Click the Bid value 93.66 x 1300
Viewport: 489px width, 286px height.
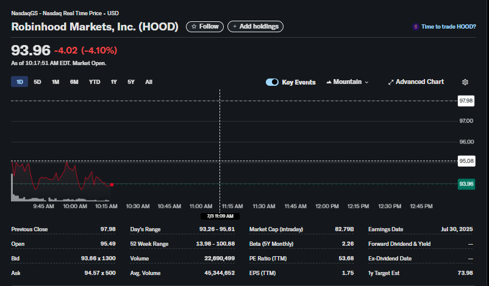pyautogui.click(x=98, y=259)
